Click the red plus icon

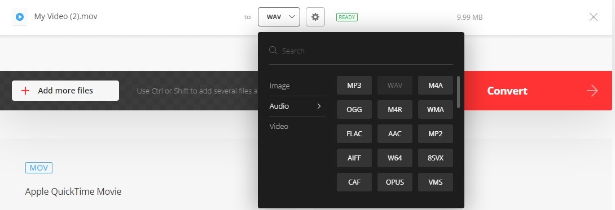click(x=25, y=91)
